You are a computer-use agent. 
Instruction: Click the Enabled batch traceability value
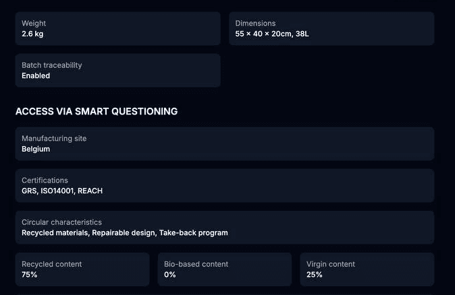pyautogui.click(x=36, y=76)
